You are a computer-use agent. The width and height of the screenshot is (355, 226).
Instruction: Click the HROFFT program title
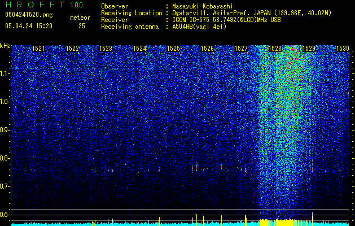34,5
